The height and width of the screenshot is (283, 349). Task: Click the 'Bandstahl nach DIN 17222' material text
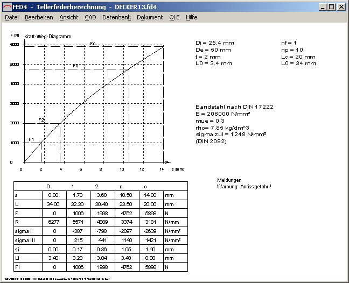tap(234, 107)
